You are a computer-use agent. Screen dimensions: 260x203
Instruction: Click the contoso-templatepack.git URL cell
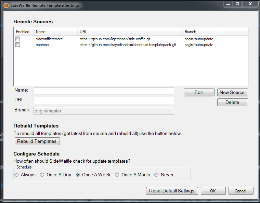pos(128,45)
